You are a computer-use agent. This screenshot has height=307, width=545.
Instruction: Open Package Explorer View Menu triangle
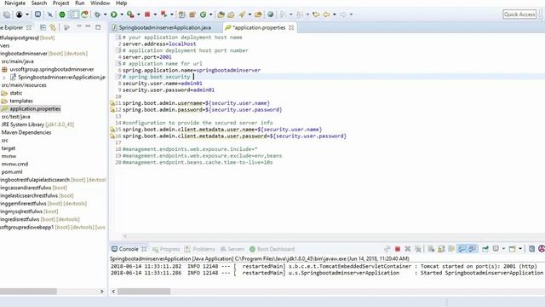pos(79,26)
